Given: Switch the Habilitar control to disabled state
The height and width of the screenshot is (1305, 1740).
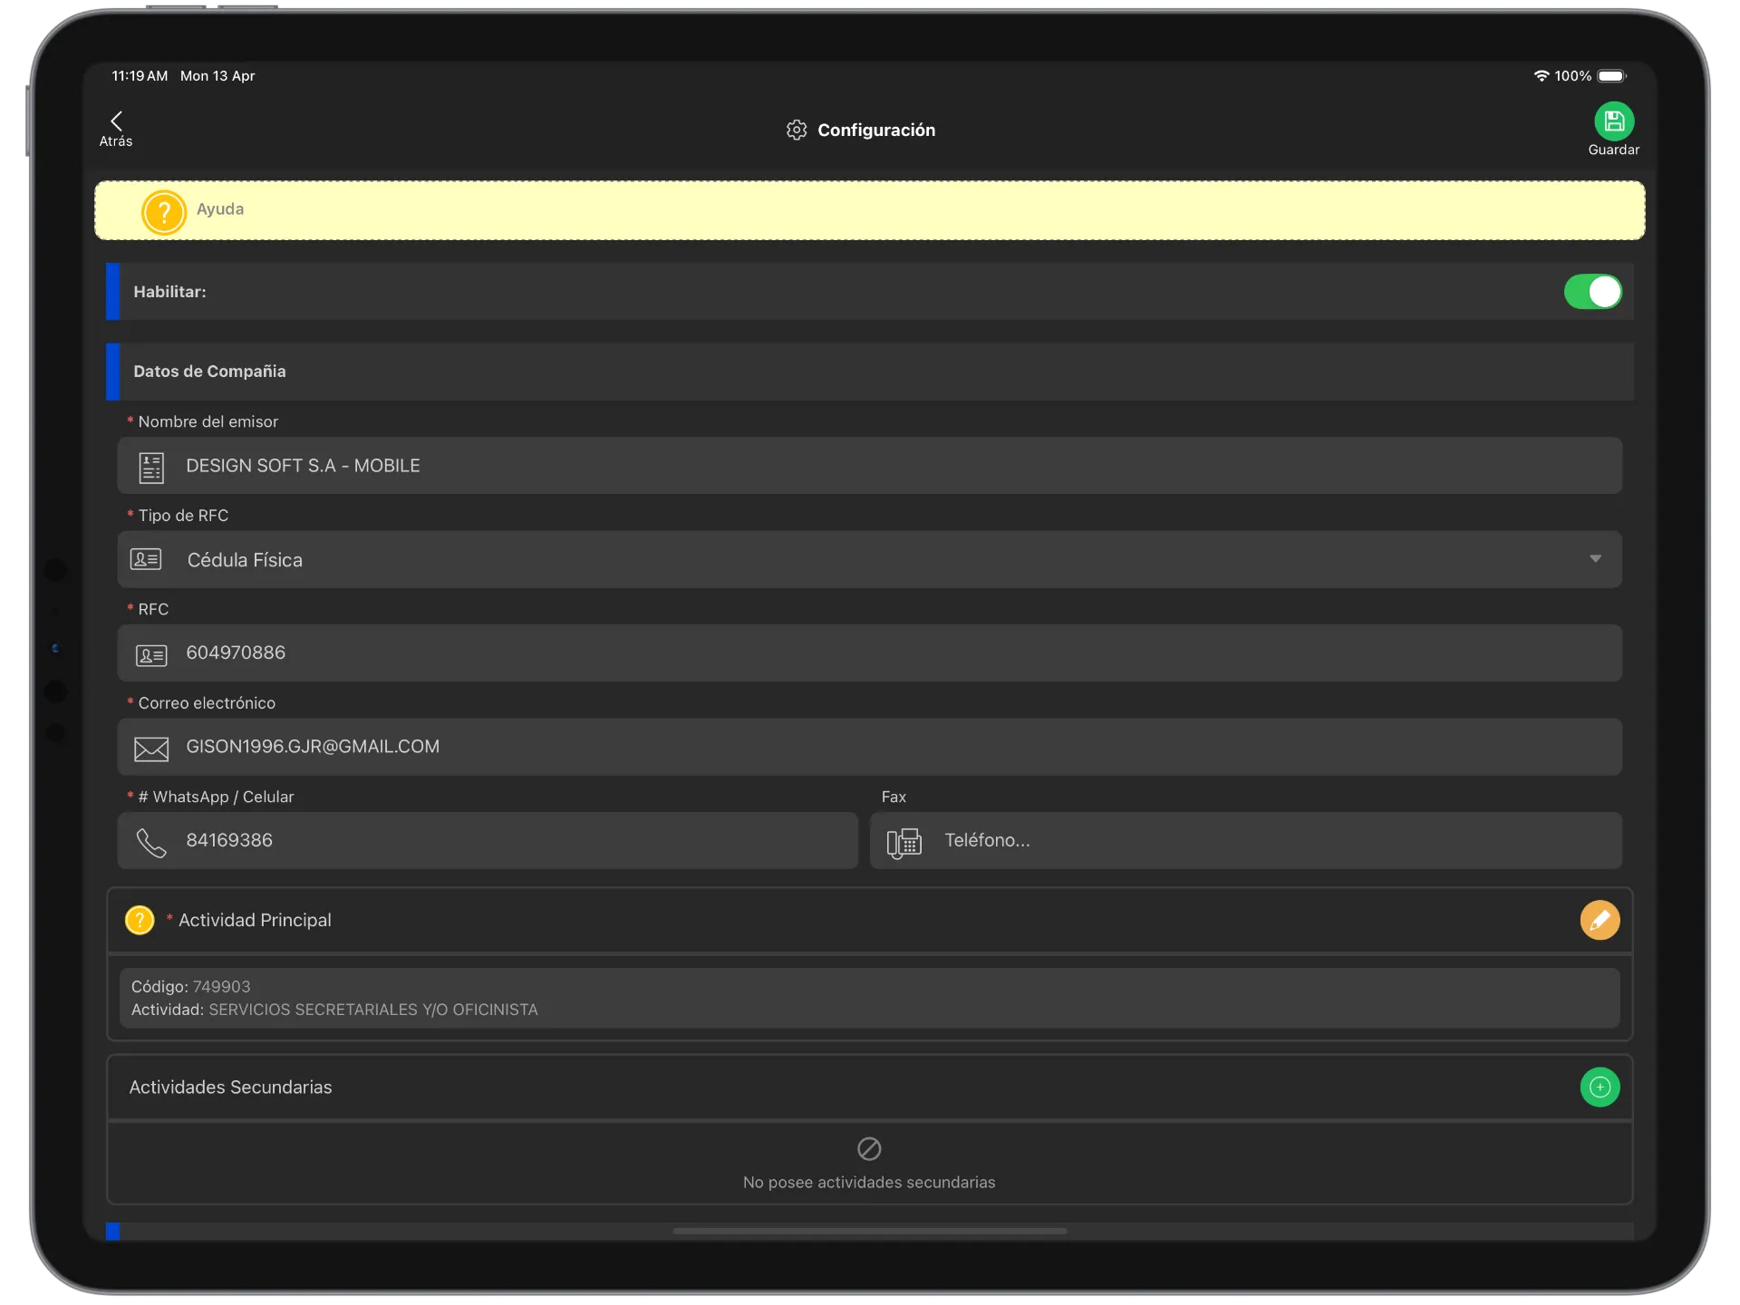Looking at the screenshot, I should coord(1592,292).
